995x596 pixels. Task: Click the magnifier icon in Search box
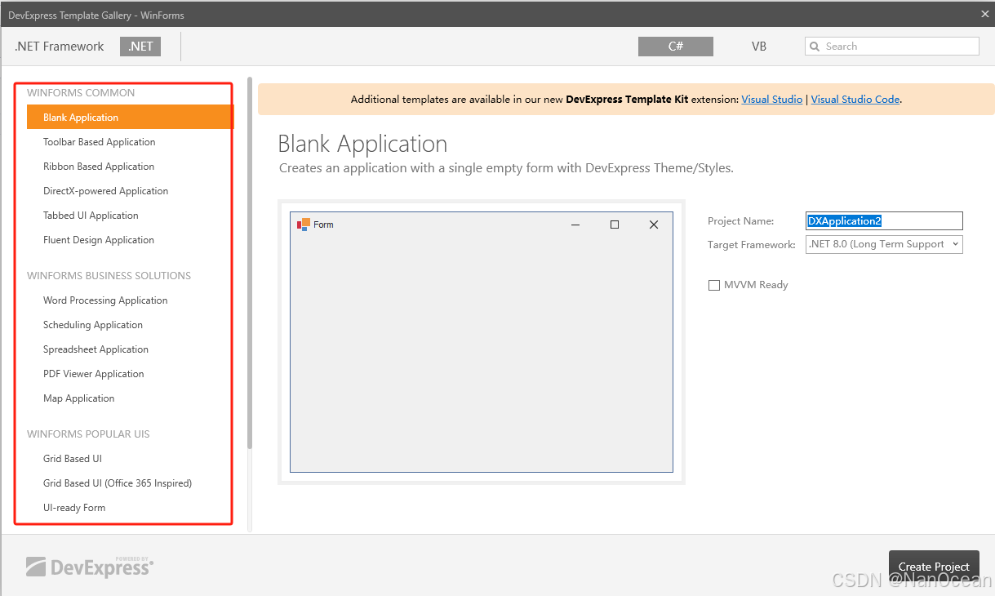pyautogui.click(x=815, y=47)
